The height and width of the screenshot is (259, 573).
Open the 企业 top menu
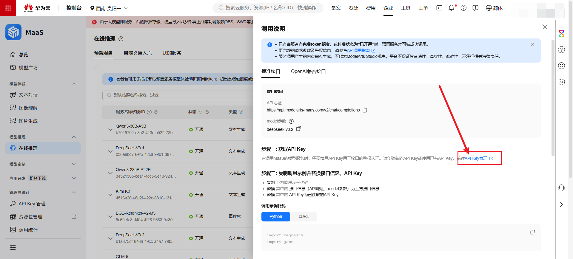[x=388, y=8]
